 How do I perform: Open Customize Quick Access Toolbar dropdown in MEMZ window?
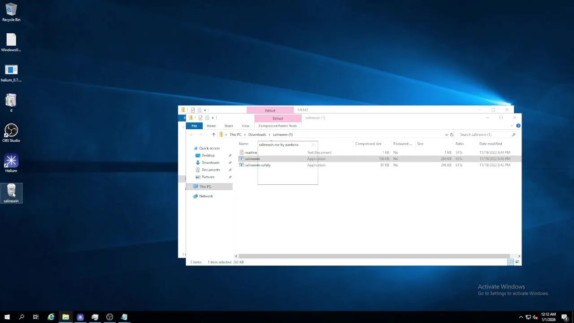tap(205, 110)
